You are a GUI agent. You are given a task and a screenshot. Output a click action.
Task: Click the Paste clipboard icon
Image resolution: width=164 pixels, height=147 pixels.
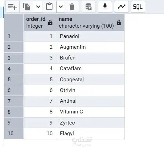(49, 7)
